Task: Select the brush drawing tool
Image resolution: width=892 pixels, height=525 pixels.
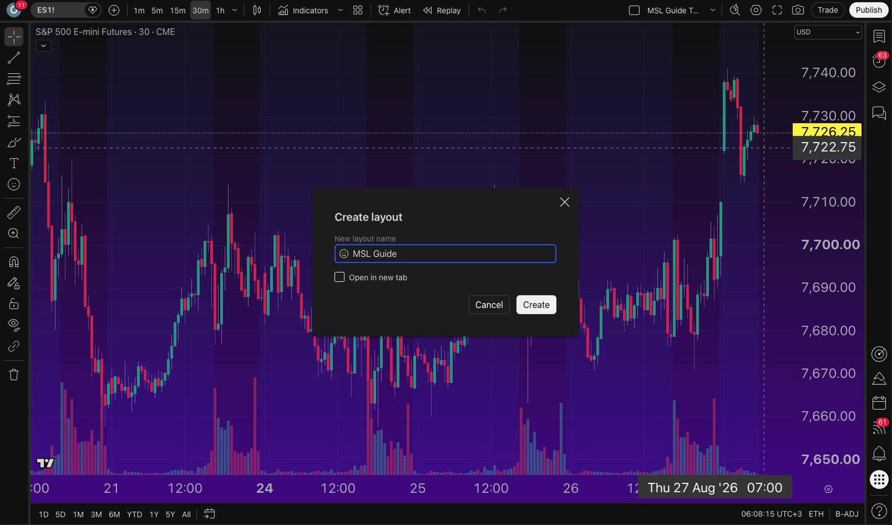Action: pos(14,143)
